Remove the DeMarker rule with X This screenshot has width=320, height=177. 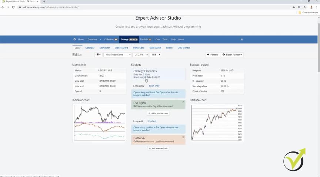pyautogui.click(x=183, y=137)
